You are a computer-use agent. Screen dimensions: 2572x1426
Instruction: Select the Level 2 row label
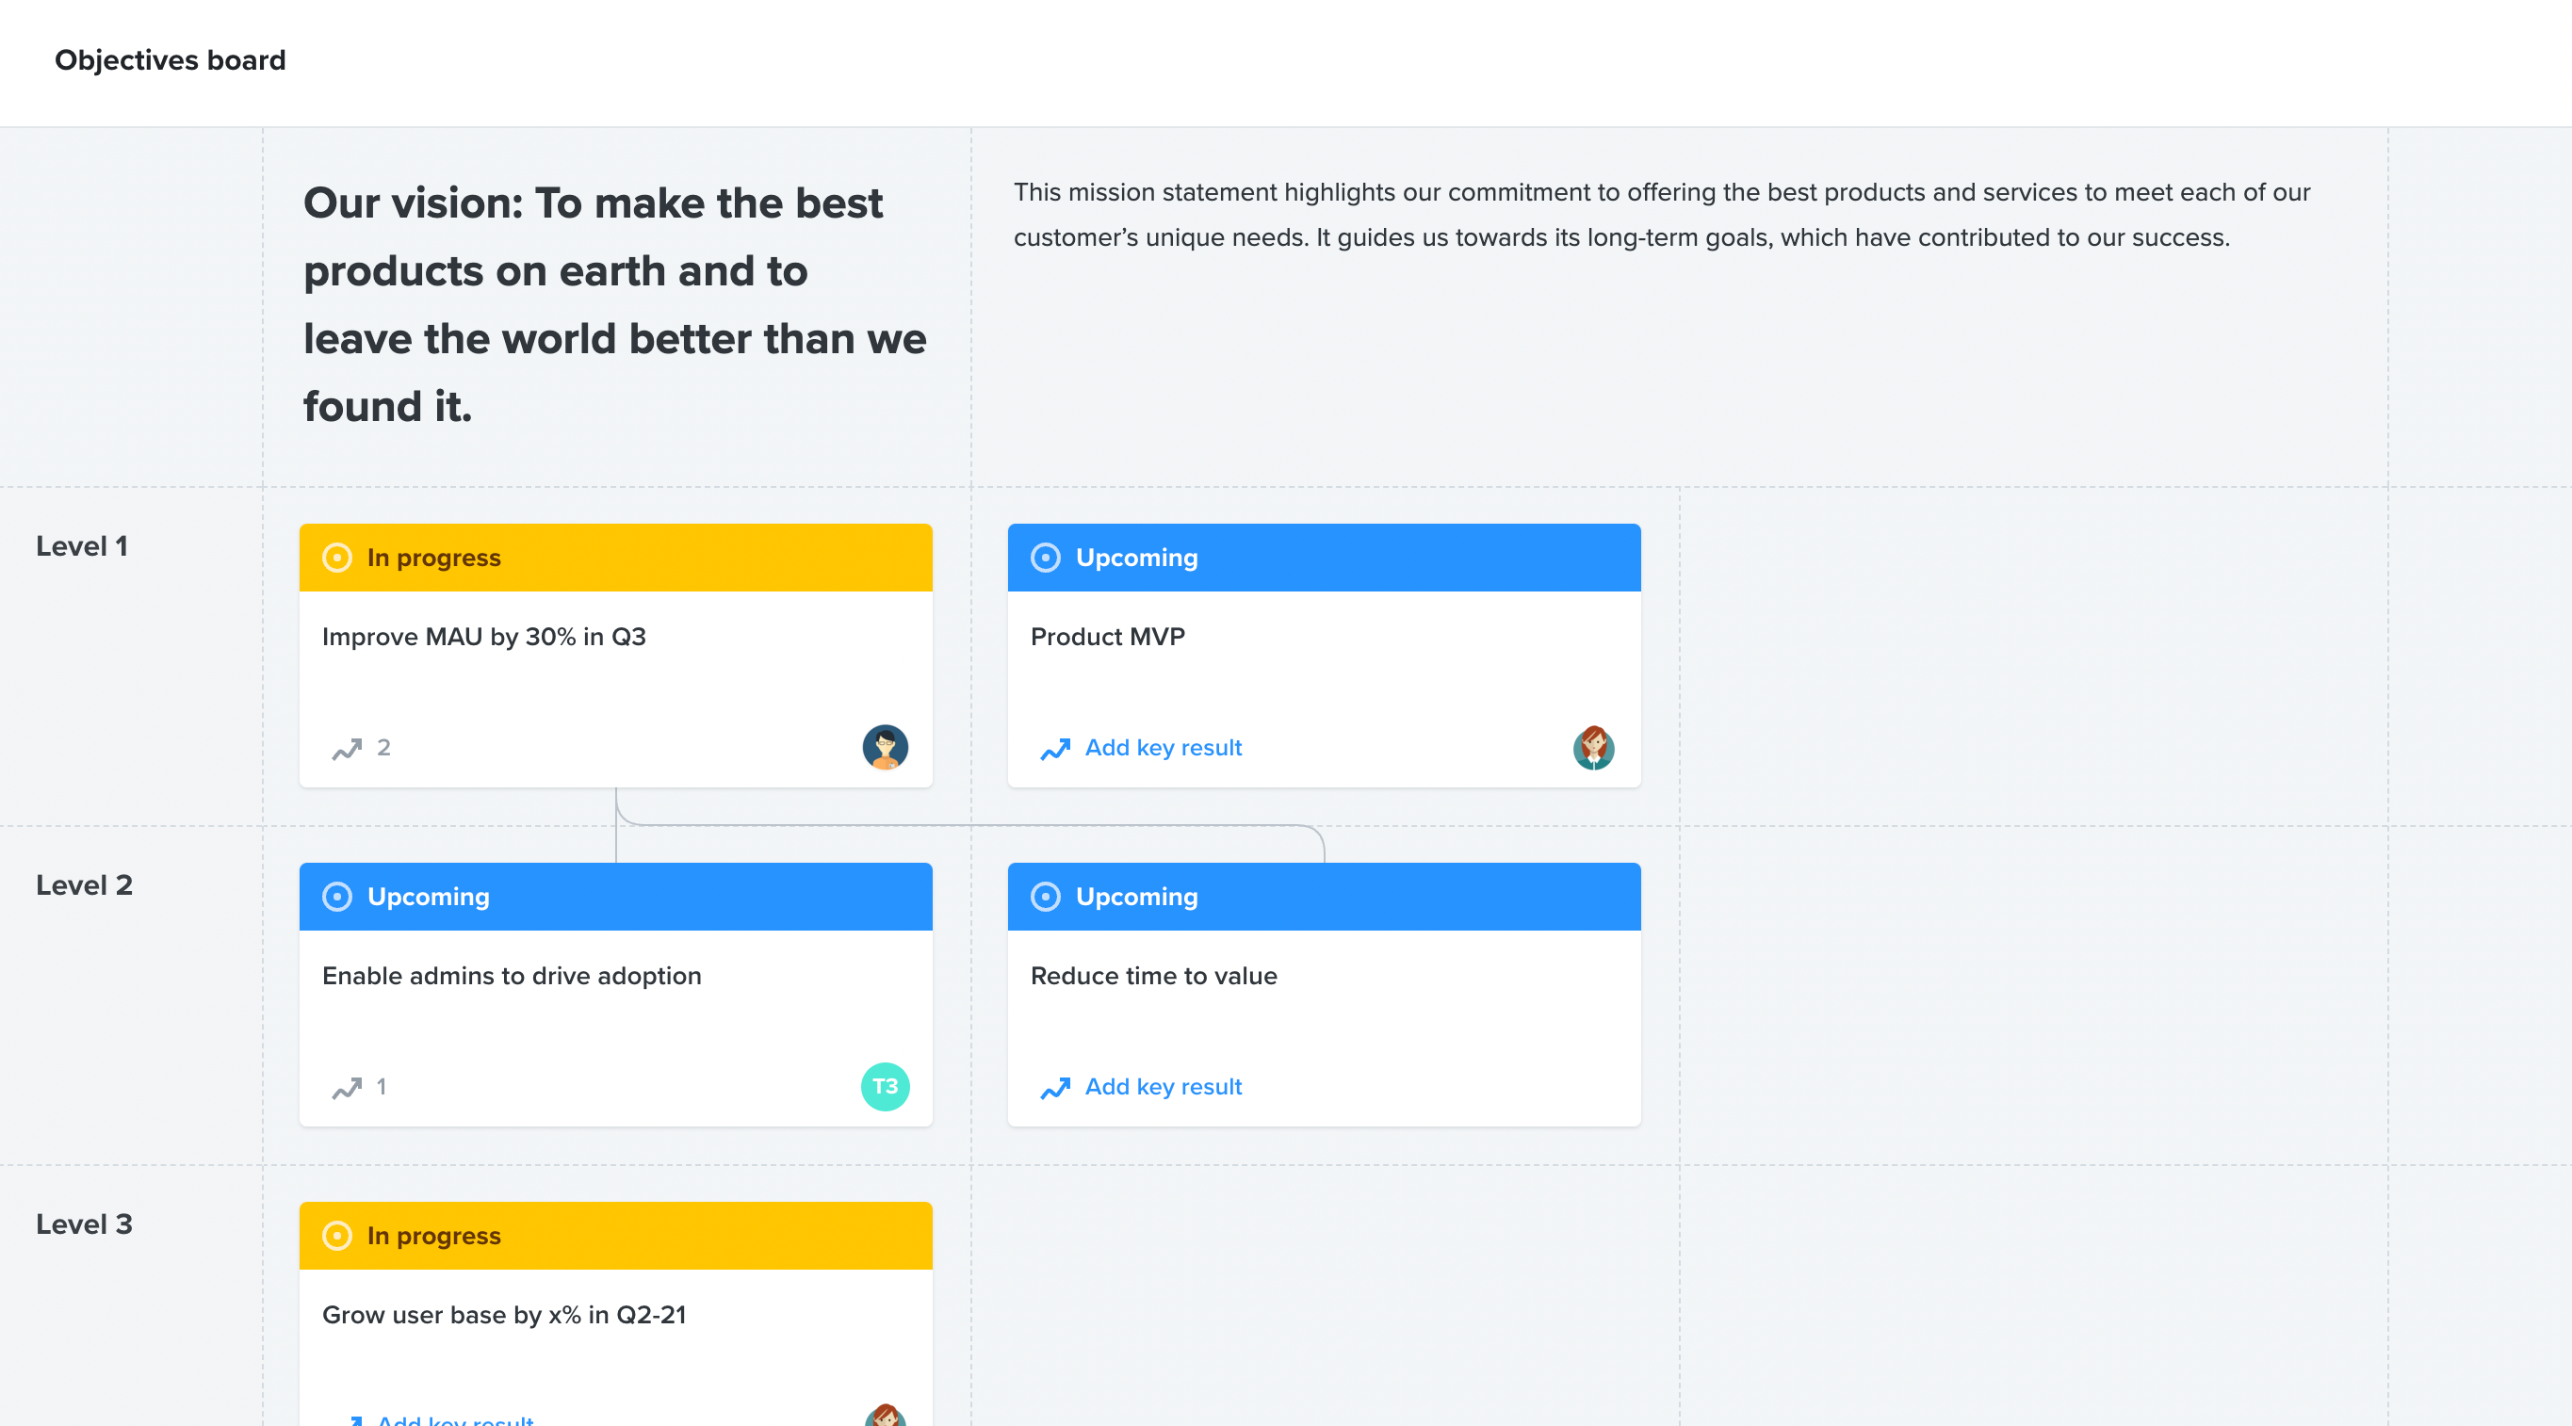84,886
